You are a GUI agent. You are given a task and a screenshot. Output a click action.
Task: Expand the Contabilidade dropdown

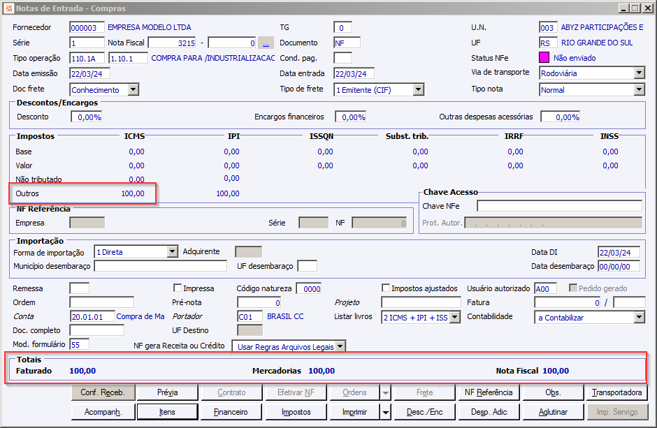click(639, 318)
